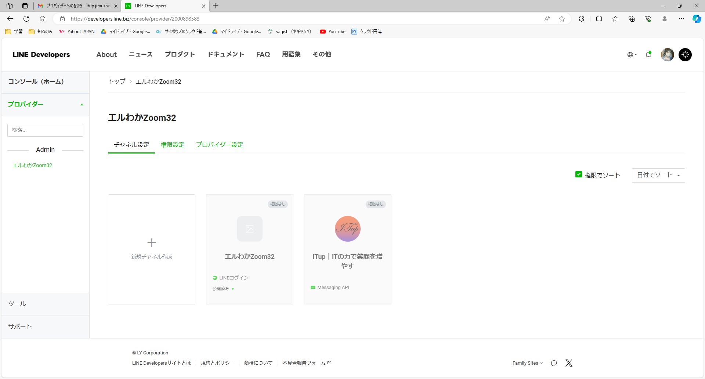Open the 用語集 menu item
The height and width of the screenshot is (379, 705).
pos(291,54)
